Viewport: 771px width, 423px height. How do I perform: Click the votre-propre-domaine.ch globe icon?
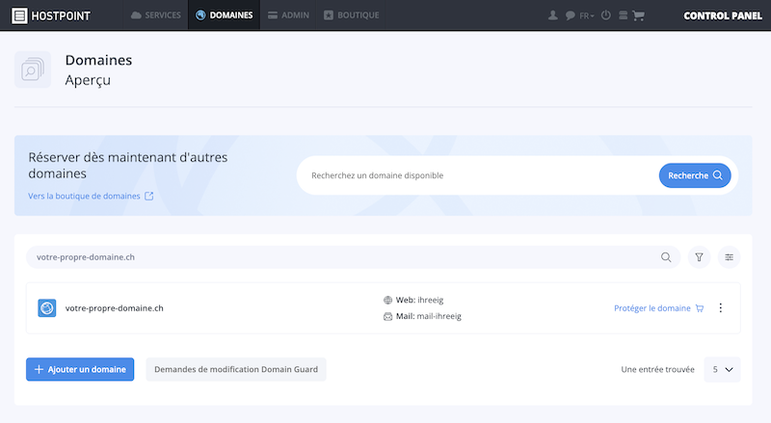click(47, 308)
